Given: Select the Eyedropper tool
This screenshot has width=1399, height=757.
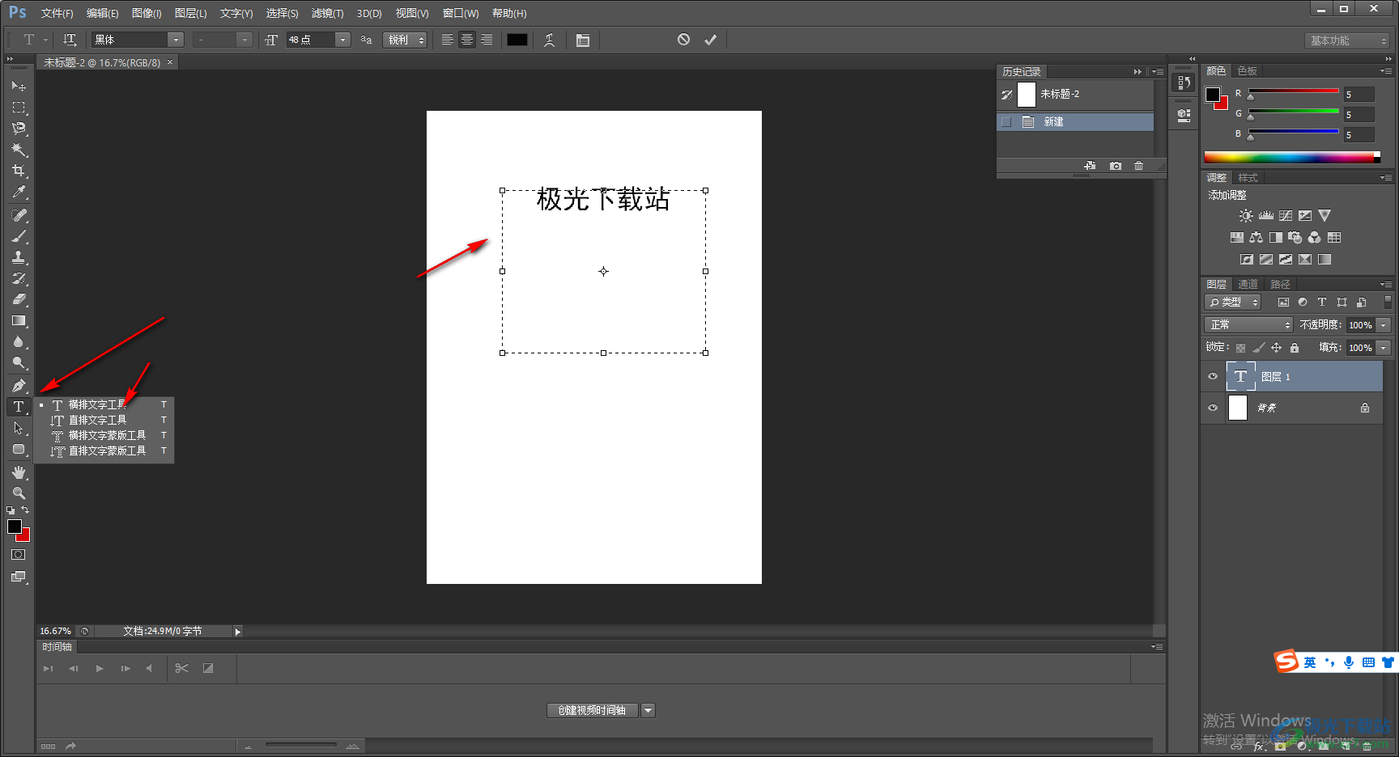Looking at the screenshot, I should 19,192.
